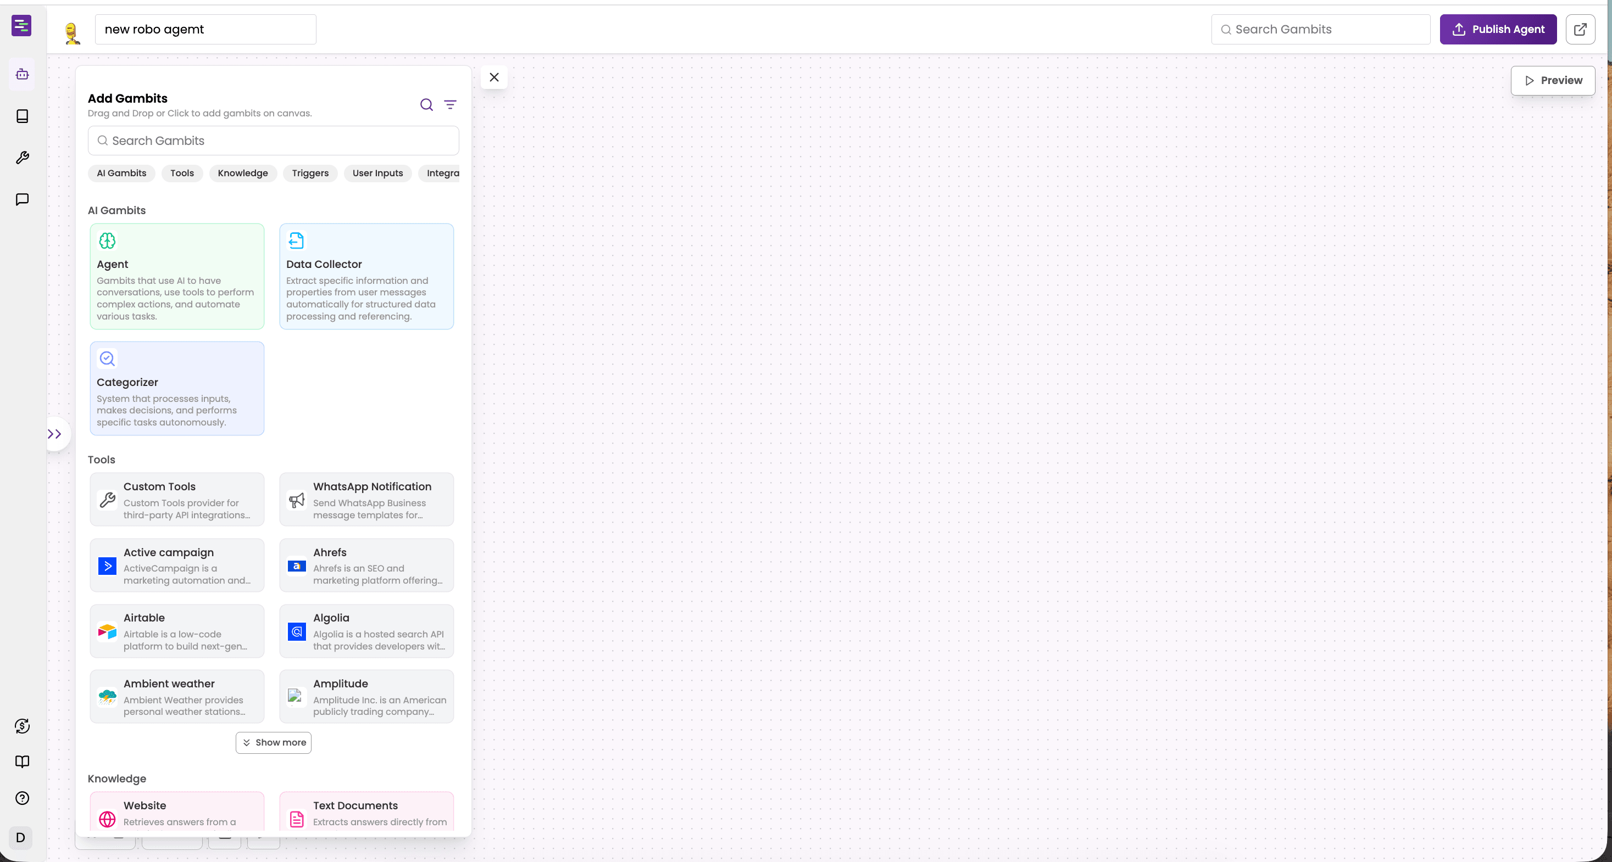Open the help question mark icon
The image size is (1612, 862).
[23, 798]
